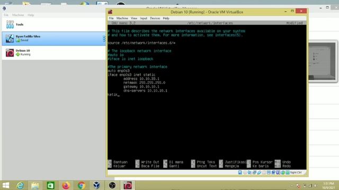Click the keyboard capture arrow icon
This screenshot has height=190, width=339.
click(288, 173)
